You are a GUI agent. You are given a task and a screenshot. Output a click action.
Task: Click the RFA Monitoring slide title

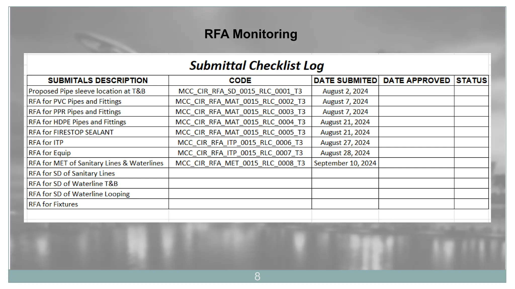[x=251, y=34]
